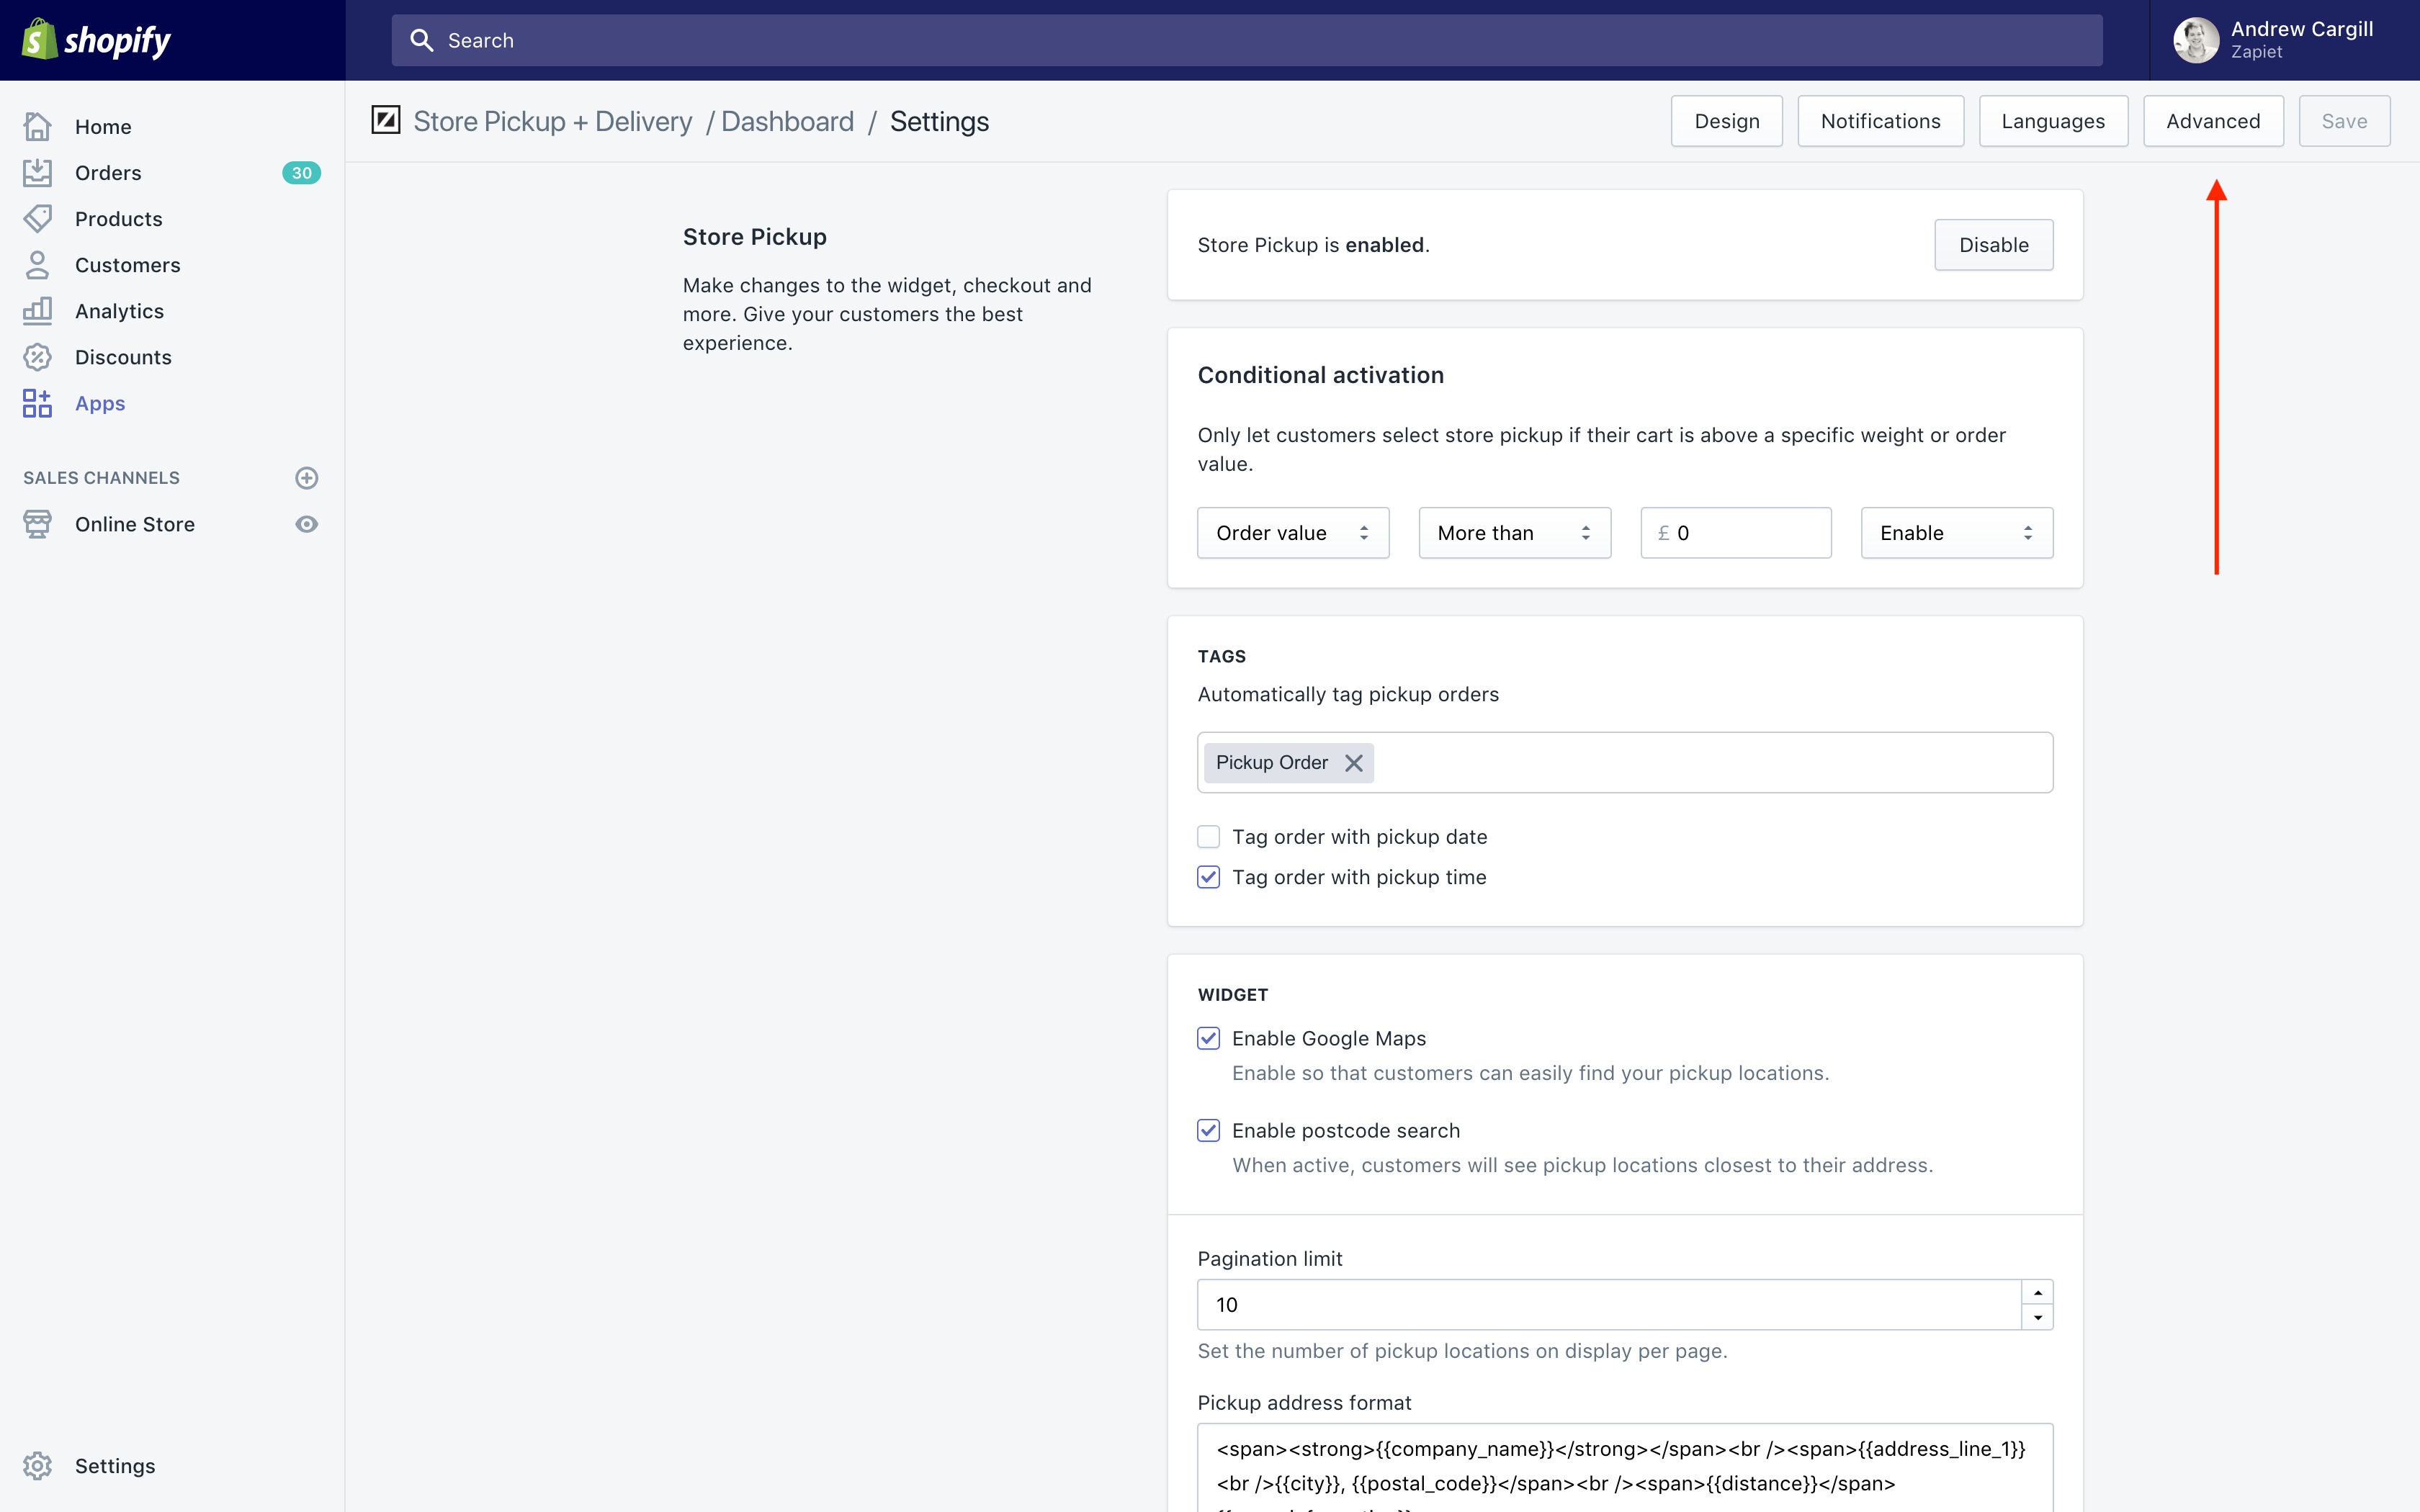
Task: Click the Shopify logo icon
Action: coord(40,40)
